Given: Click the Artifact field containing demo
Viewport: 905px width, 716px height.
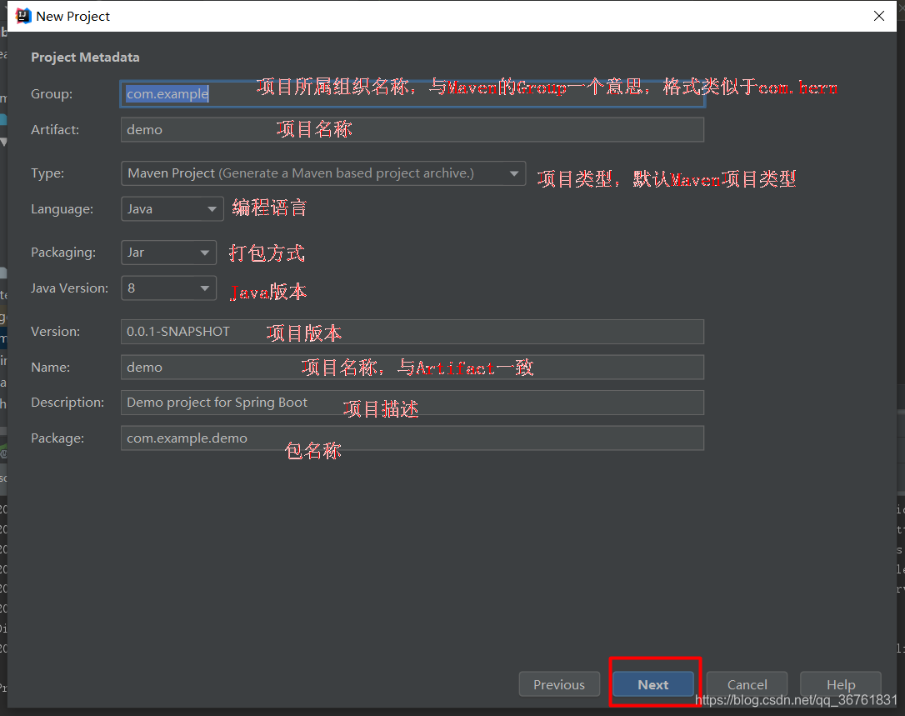Looking at the screenshot, I should (412, 130).
